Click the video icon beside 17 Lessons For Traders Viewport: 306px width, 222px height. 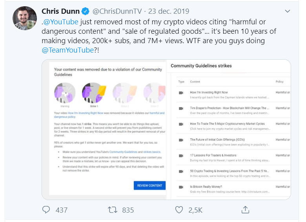[x=181, y=155]
